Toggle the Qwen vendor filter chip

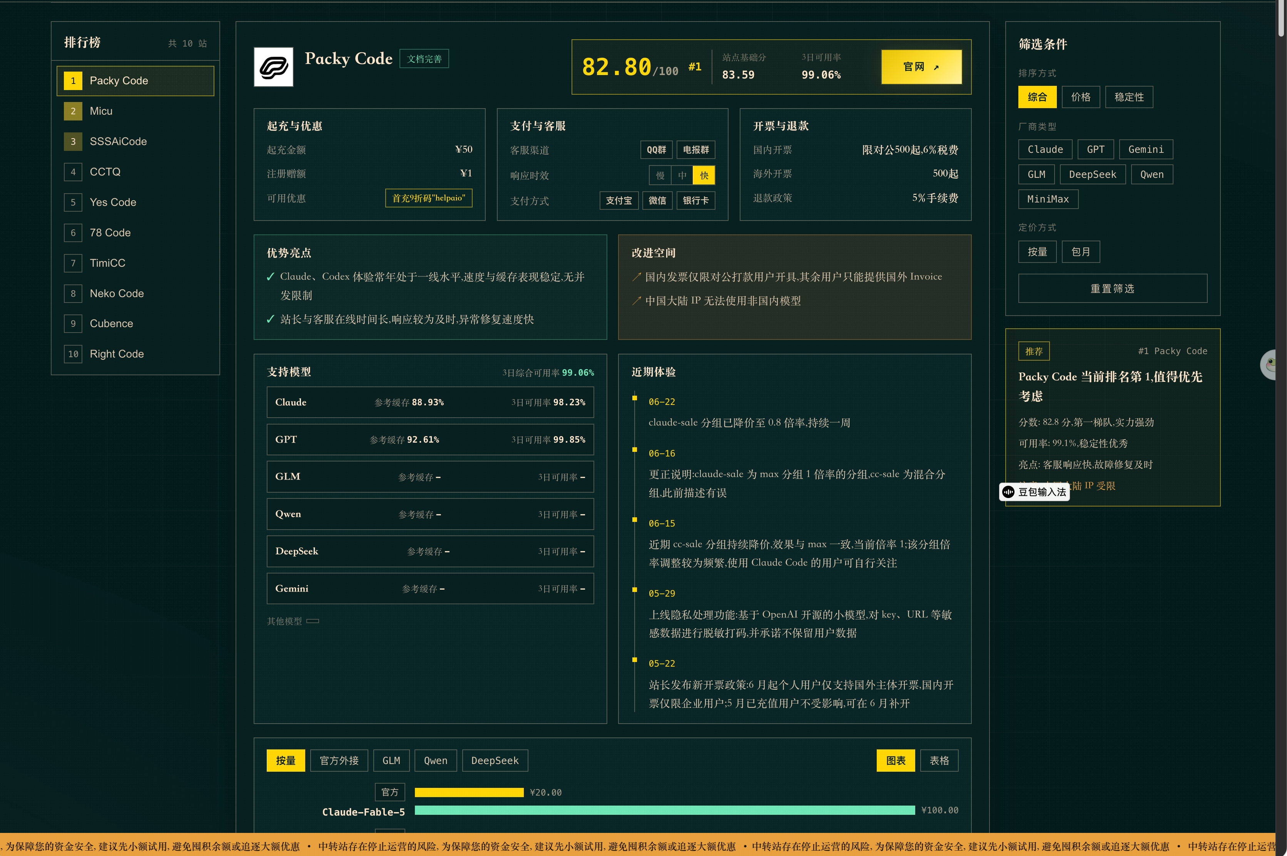coord(1152,175)
